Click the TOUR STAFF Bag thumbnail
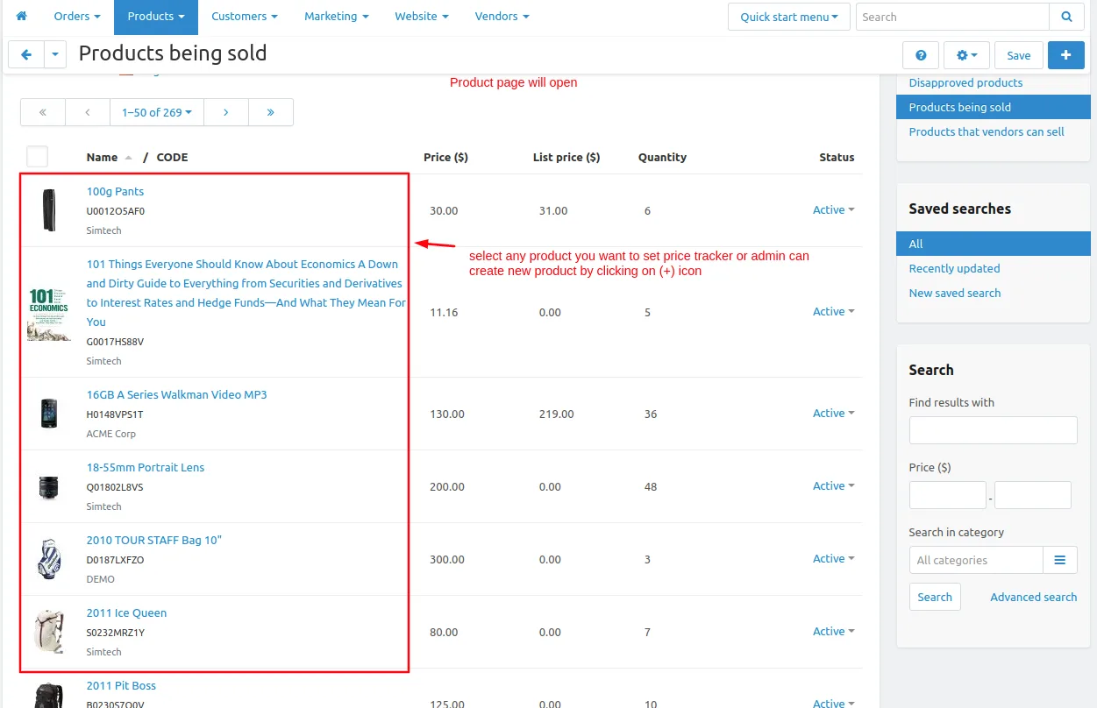 click(x=49, y=559)
